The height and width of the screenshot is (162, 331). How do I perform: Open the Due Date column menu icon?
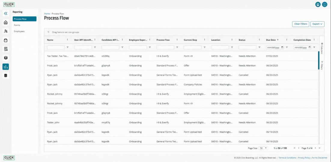point(287,40)
